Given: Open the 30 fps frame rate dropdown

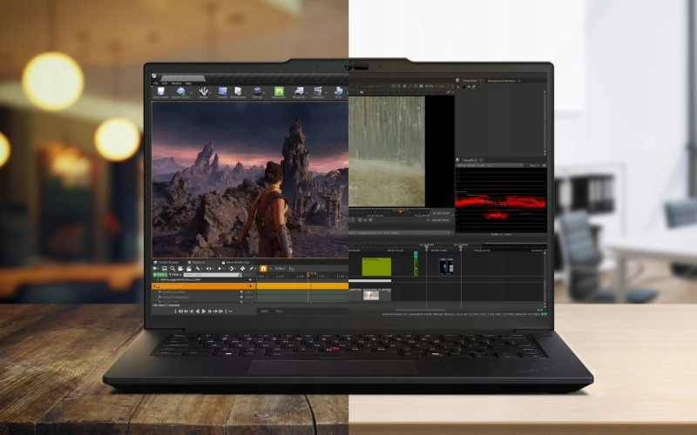Looking at the screenshot, I should [x=280, y=269].
